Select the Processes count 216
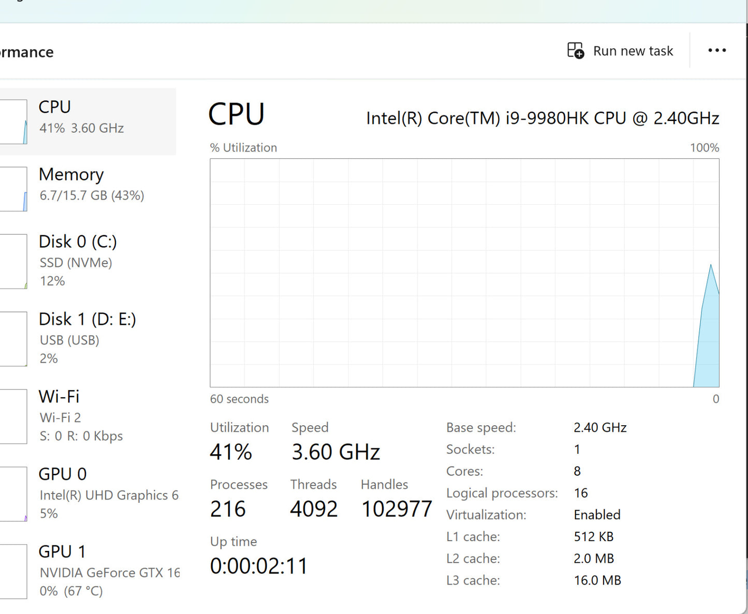 228,509
